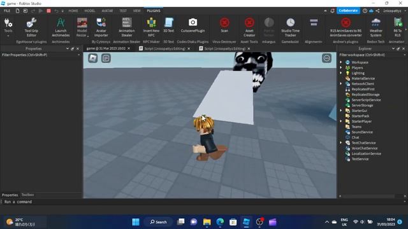
Task: Open the Roblox menu in viewport
Action: pyautogui.click(x=93, y=58)
